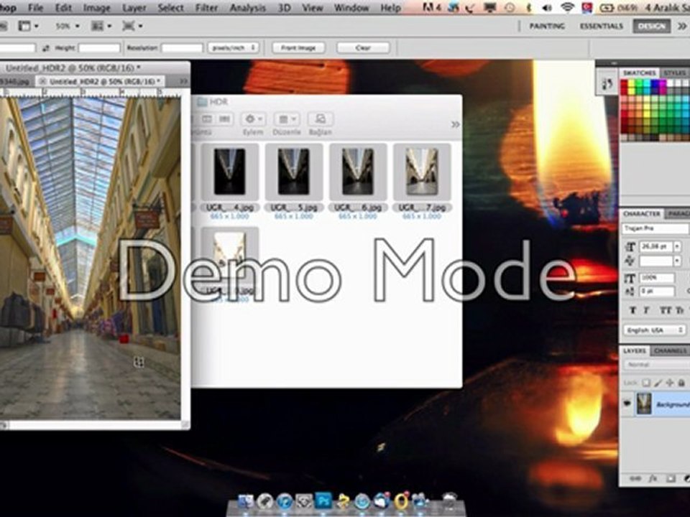Toggle Small Caps in Character panel
Image resolution: width=690 pixels, height=517 pixels.
[679, 310]
